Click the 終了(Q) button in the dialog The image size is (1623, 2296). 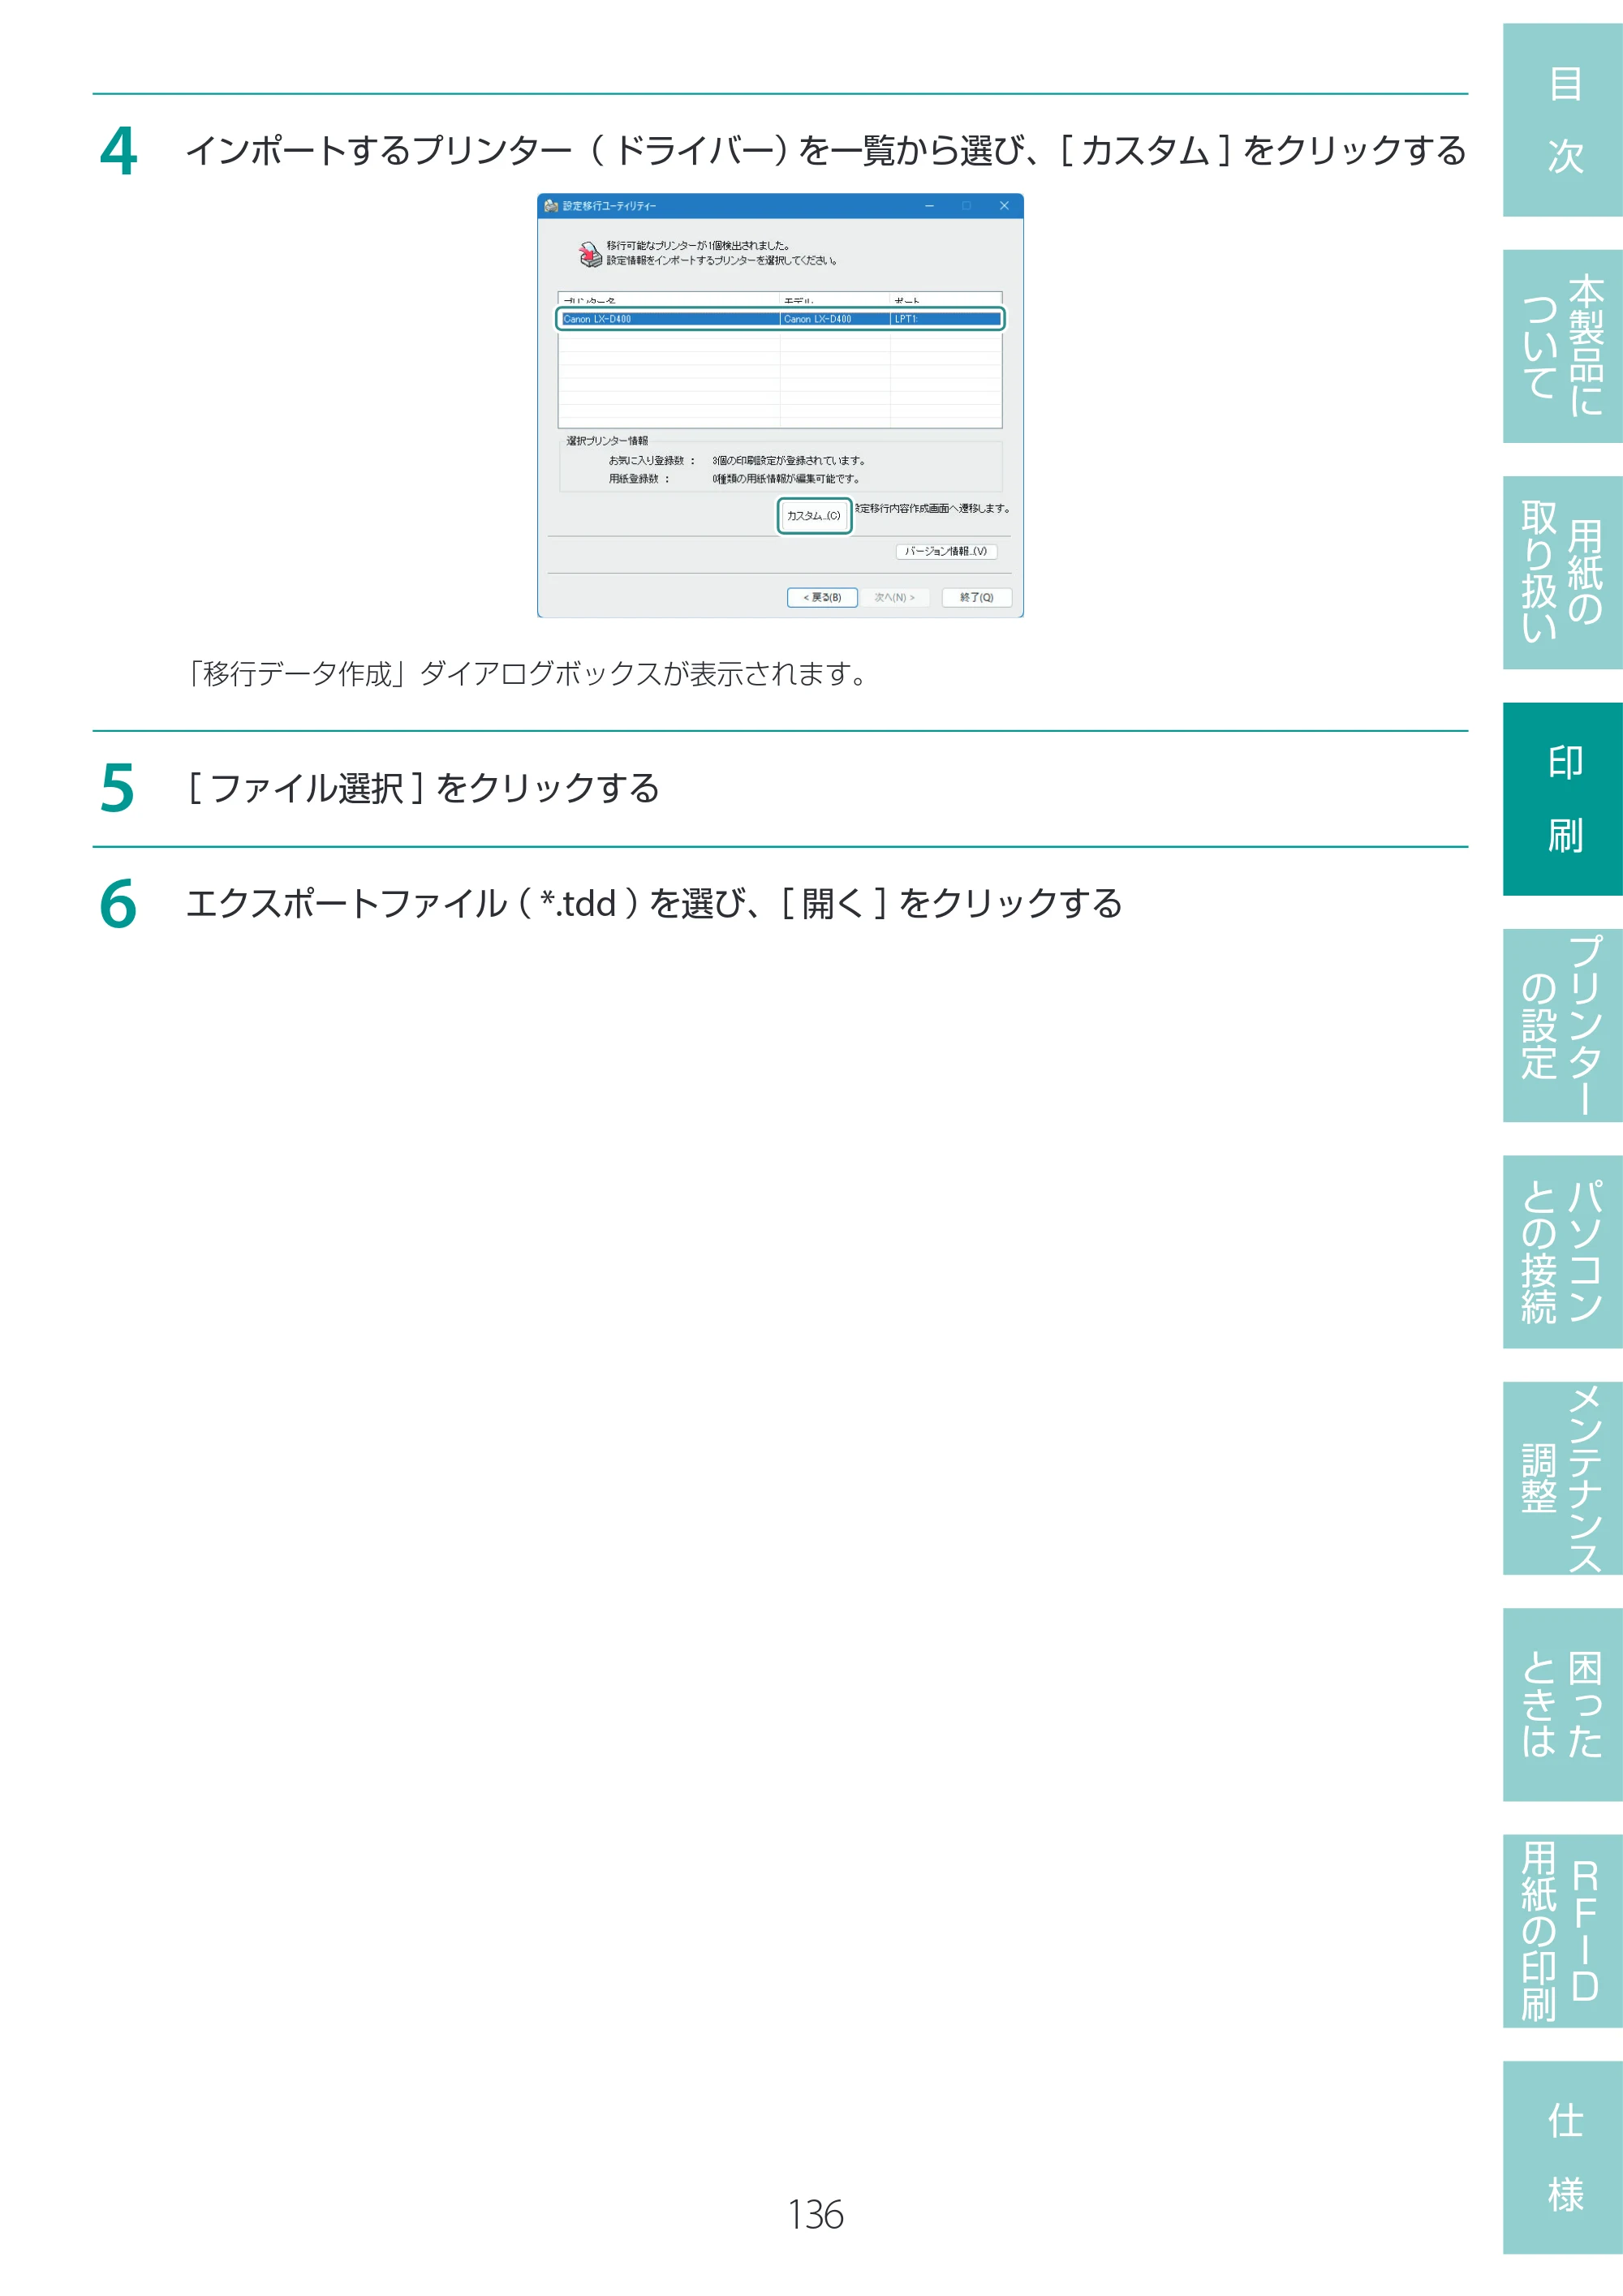[976, 597]
